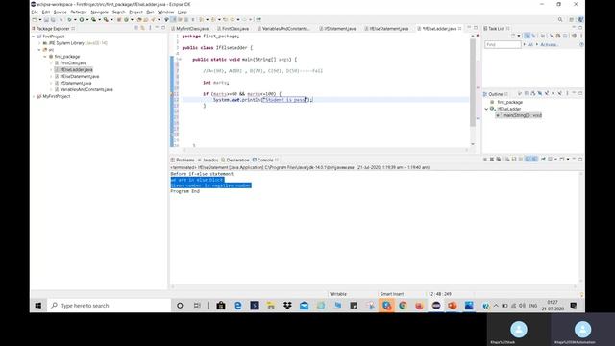Open the Window menu
This screenshot has height=346, width=615.
165,12
